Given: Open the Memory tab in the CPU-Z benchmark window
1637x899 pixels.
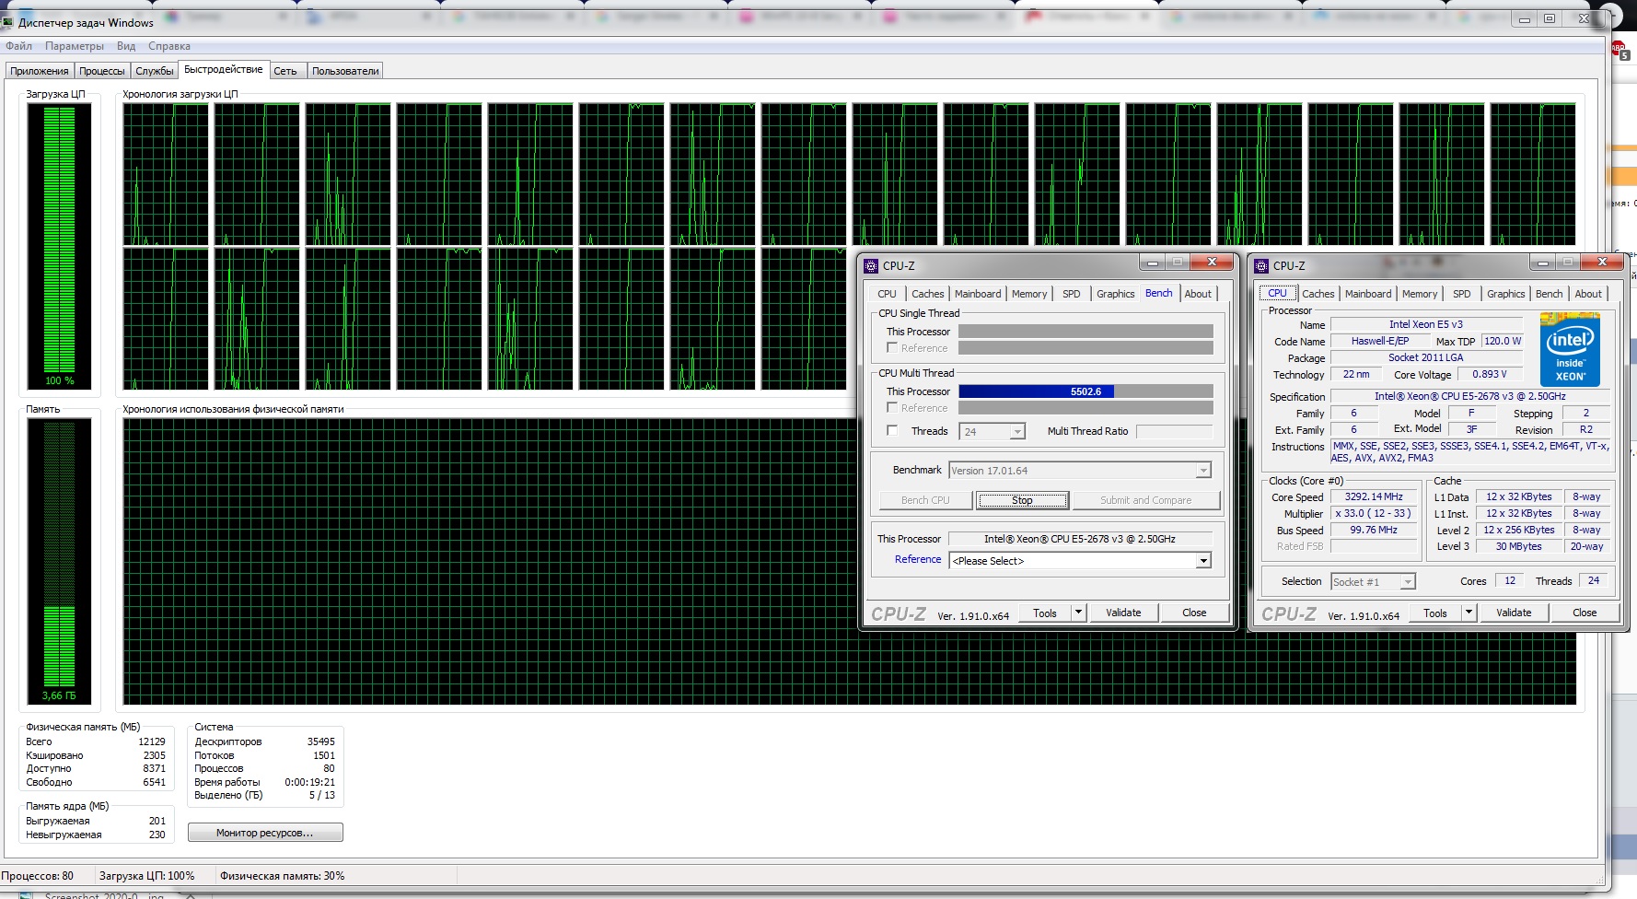Looking at the screenshot, I should [x=1029, y=294].
